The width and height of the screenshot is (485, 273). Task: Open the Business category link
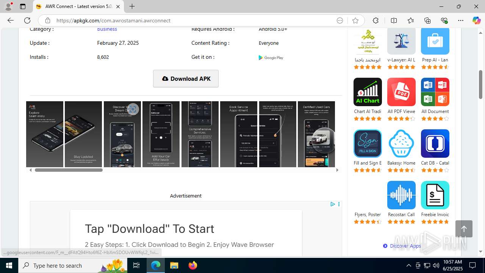pos(107,29)
